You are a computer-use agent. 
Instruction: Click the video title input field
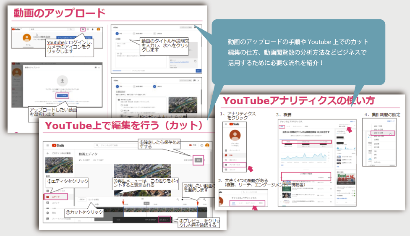click(x=128, y=46)
